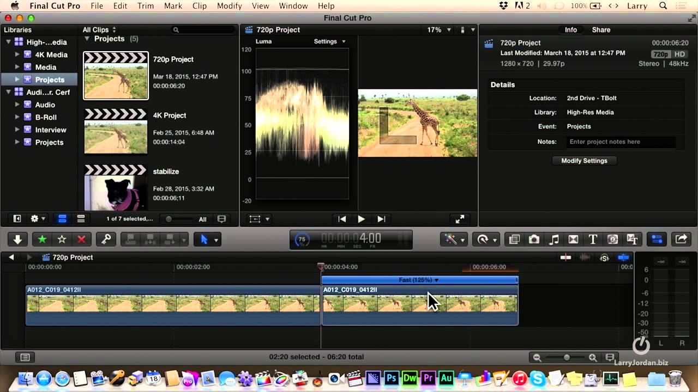Open the Keyword Editor key icon
This screenshot has height=392, width=698.
pos(106,239)
